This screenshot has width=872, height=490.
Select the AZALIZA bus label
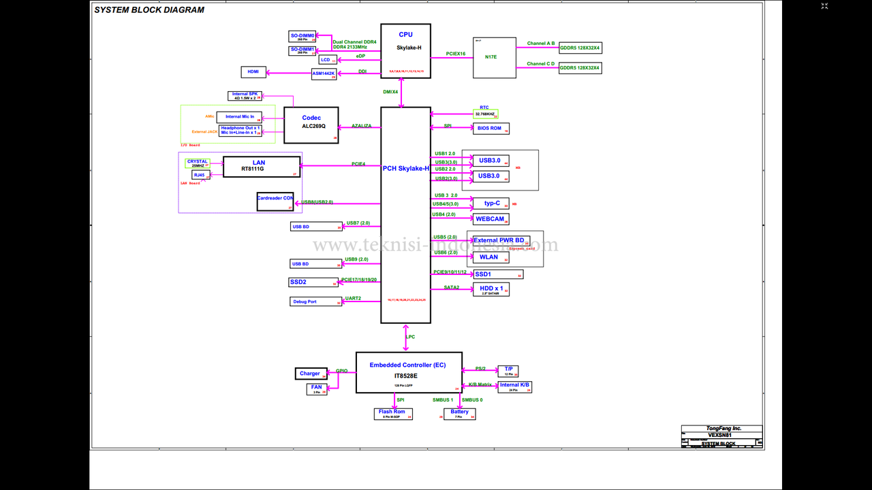(x=362, y=126)
